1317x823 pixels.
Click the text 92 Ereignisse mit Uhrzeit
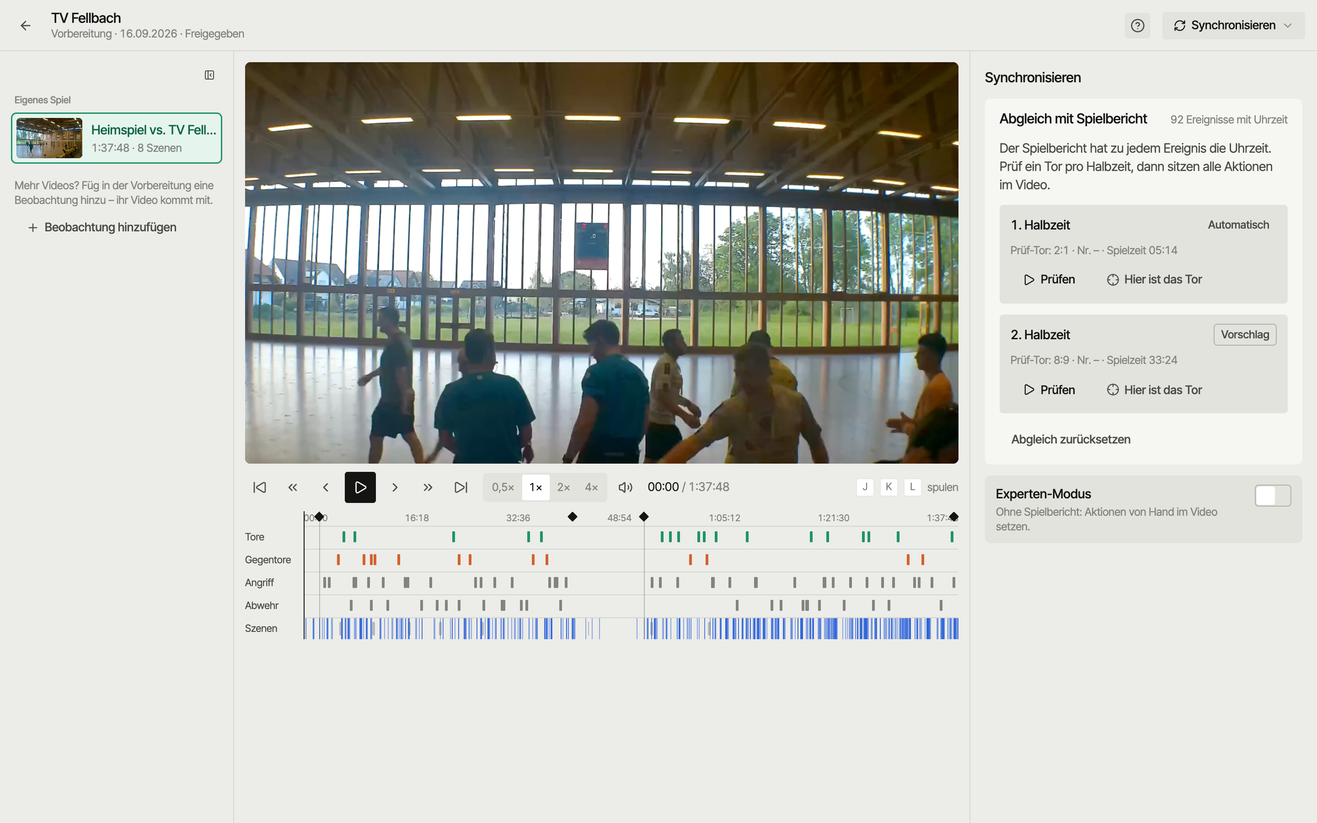(1228, 120)
